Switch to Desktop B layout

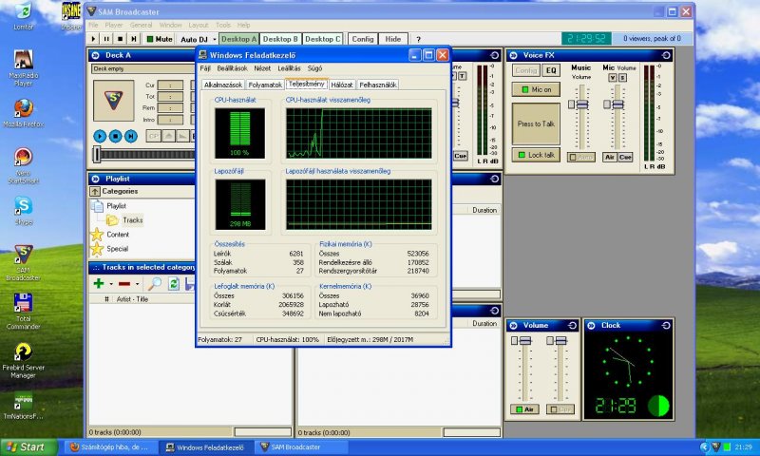(x=280, y=39)
